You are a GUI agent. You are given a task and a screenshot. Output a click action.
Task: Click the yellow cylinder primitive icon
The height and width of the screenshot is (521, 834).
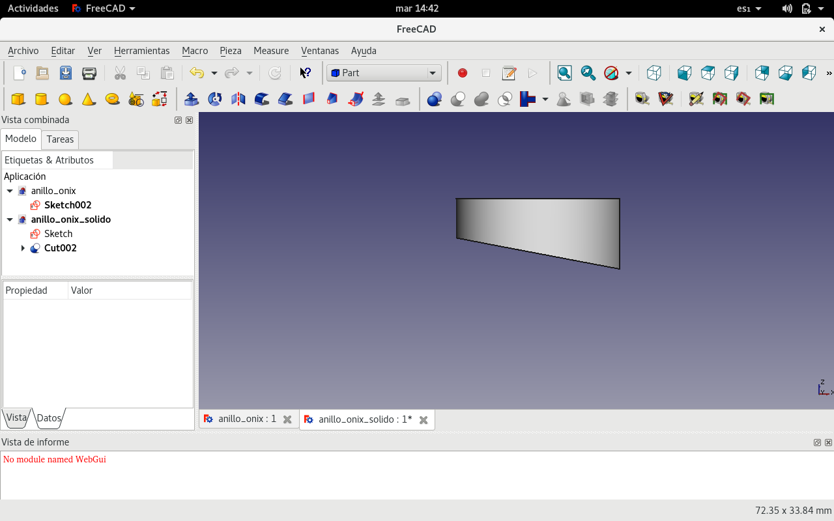[x=42, y=99]
